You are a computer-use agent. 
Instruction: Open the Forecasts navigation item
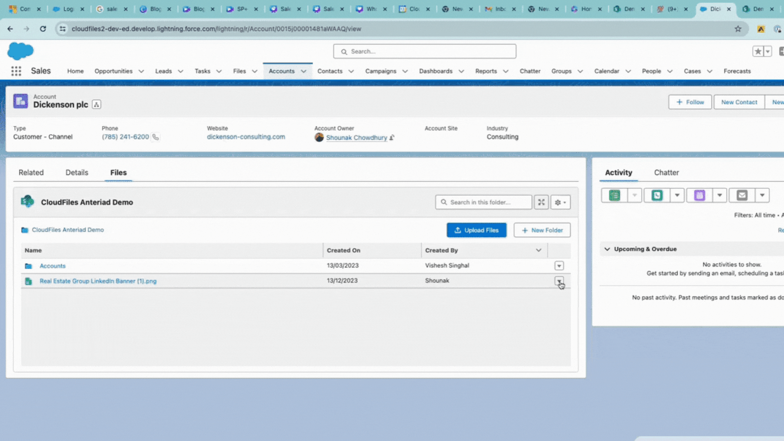[737, 71]
